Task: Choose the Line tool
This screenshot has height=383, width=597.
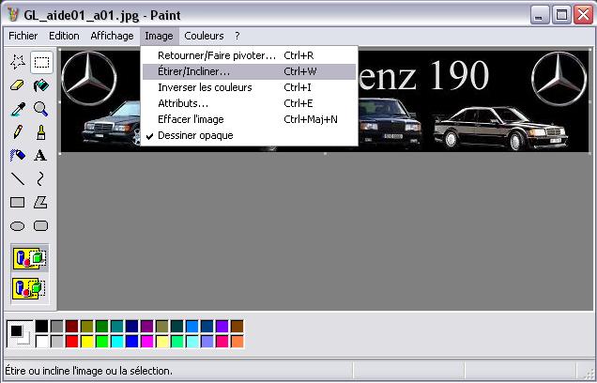Action: (18, 178)
